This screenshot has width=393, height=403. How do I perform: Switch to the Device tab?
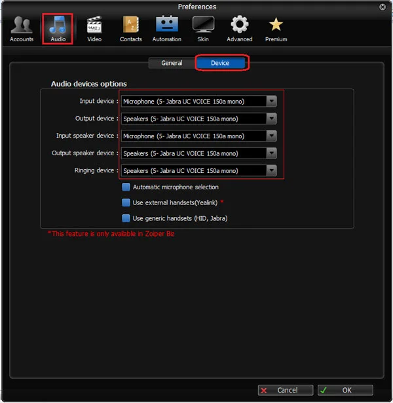220,63
